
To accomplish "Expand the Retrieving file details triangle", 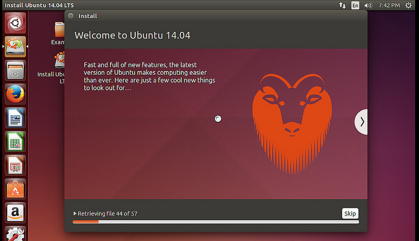I will 75,213.
